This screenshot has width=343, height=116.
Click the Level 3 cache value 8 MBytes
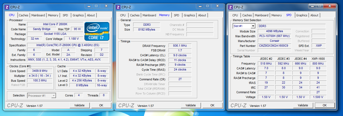point(82,85)
